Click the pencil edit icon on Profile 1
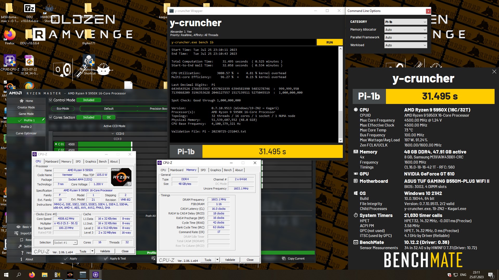Screen dimensions: 499x280 (x=43, y=120)
